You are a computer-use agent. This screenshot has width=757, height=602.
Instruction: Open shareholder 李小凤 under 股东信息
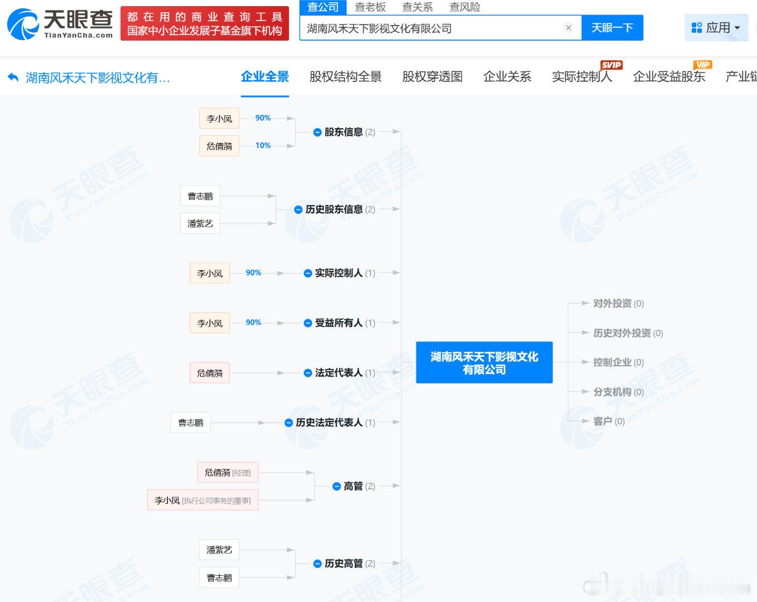pos(219,119)
